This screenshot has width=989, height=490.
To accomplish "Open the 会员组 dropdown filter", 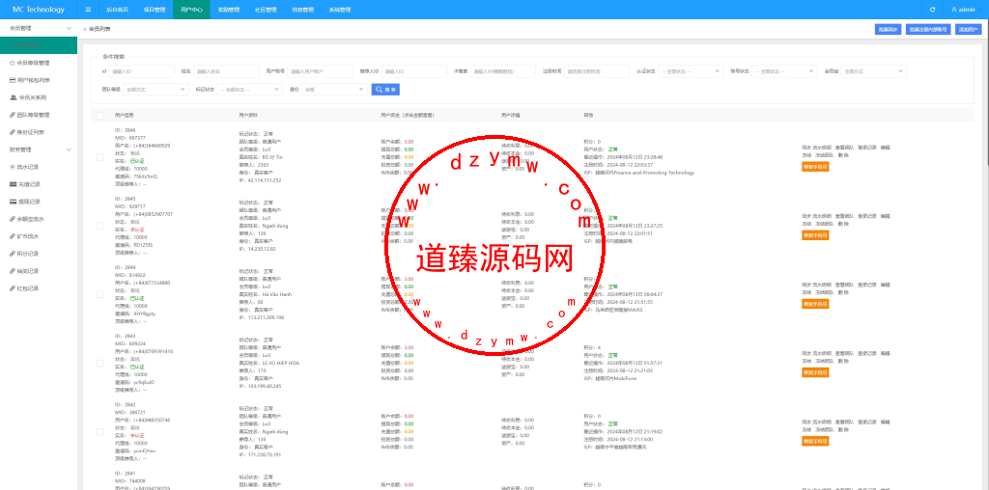I will (x=874, y=71).
